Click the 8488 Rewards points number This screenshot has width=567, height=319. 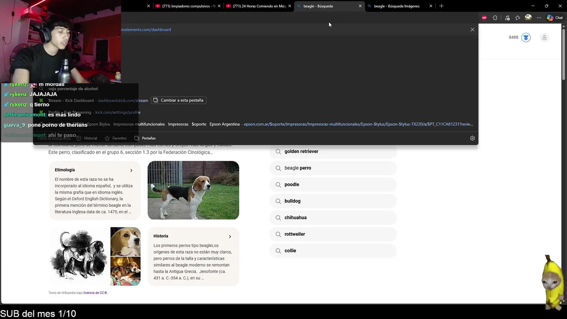coord(513,37)
